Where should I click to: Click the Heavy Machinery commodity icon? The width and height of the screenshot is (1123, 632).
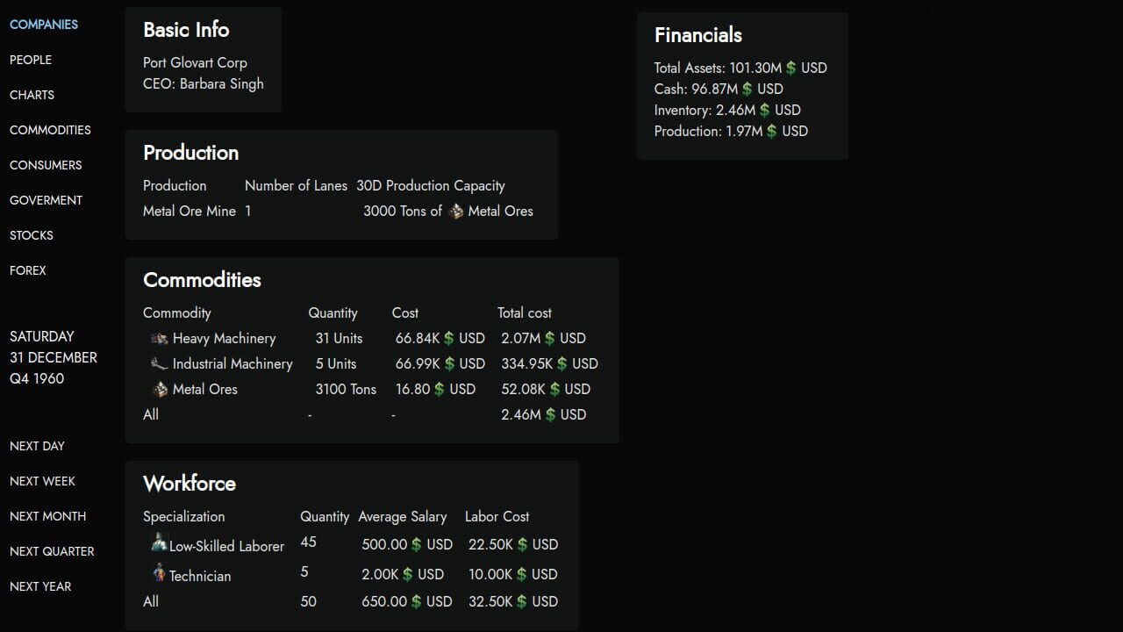click(x=159, y=338)
